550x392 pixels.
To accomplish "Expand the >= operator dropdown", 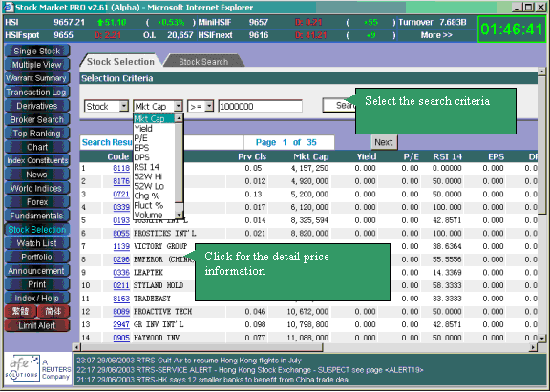I will point(209,106).
